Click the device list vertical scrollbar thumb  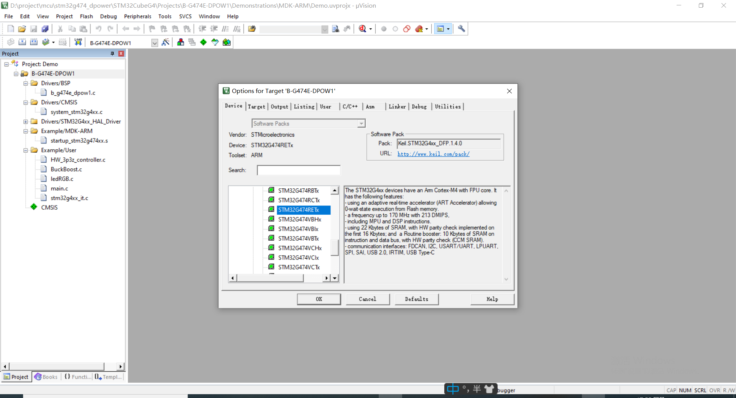coord(335,248)
